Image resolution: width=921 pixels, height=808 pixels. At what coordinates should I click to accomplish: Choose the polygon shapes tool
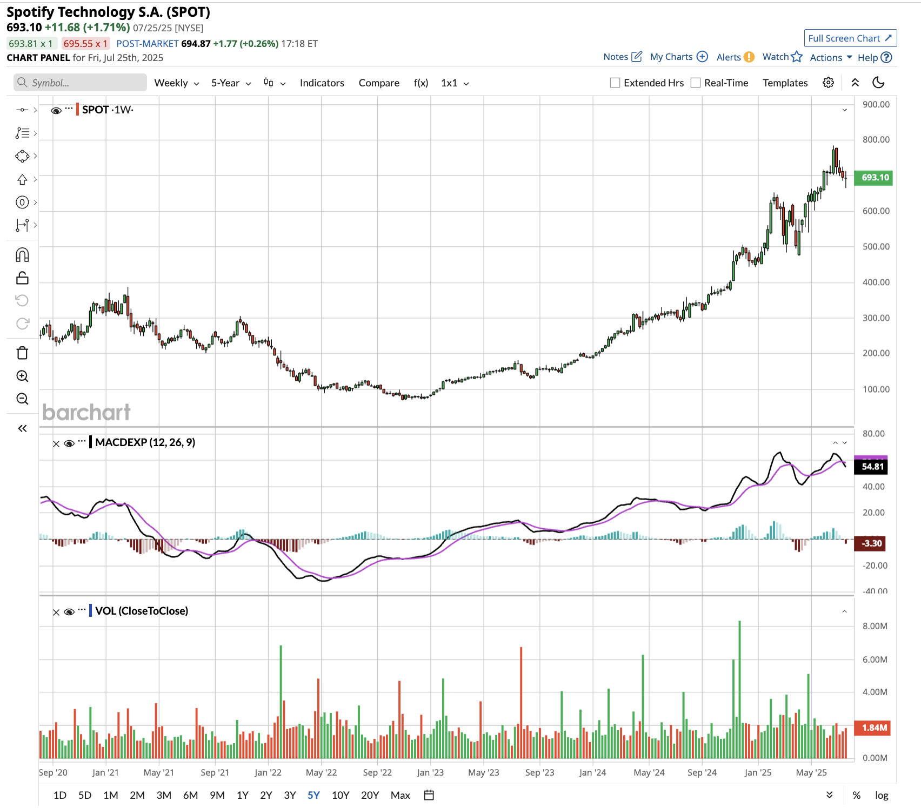pos(22,156)
